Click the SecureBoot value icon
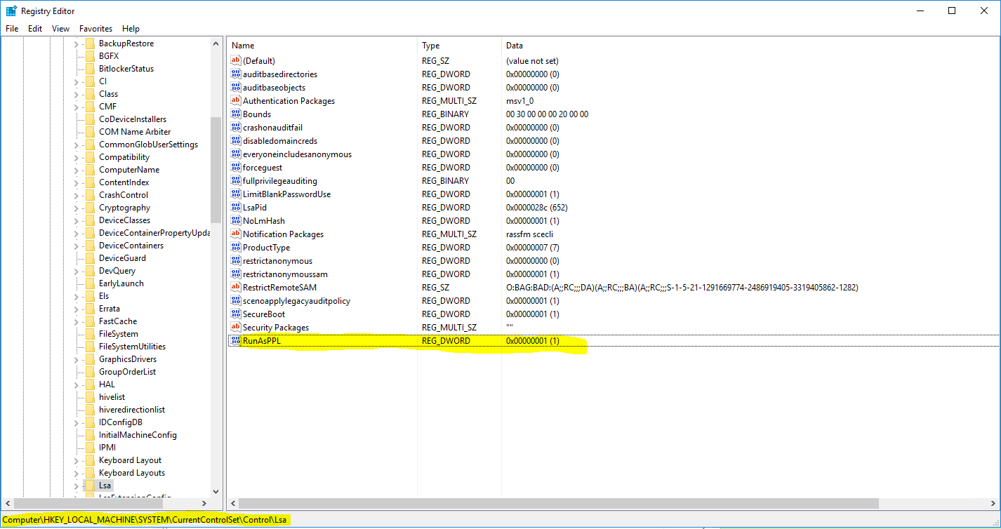This screenshot has width=1001, height=529. tap(236, 314)
